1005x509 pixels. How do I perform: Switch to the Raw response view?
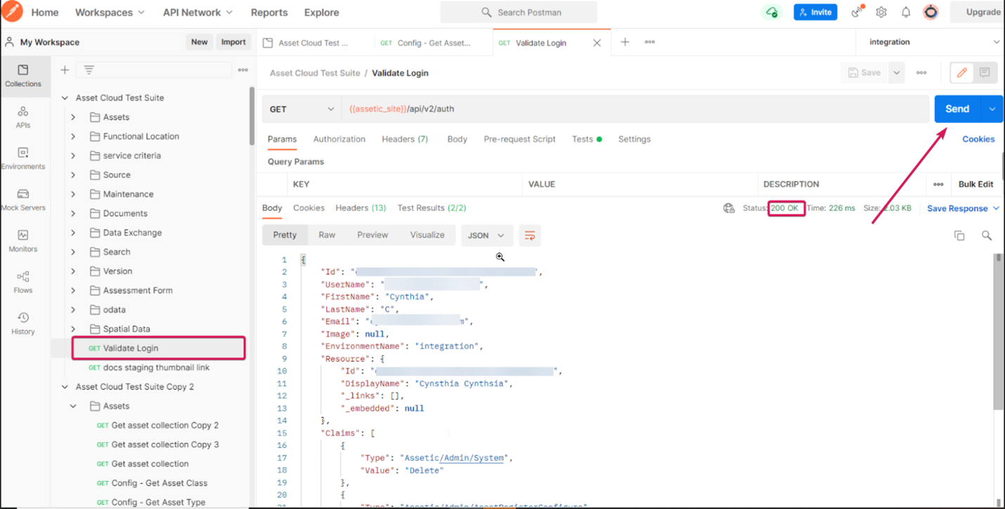pos(327,235)
